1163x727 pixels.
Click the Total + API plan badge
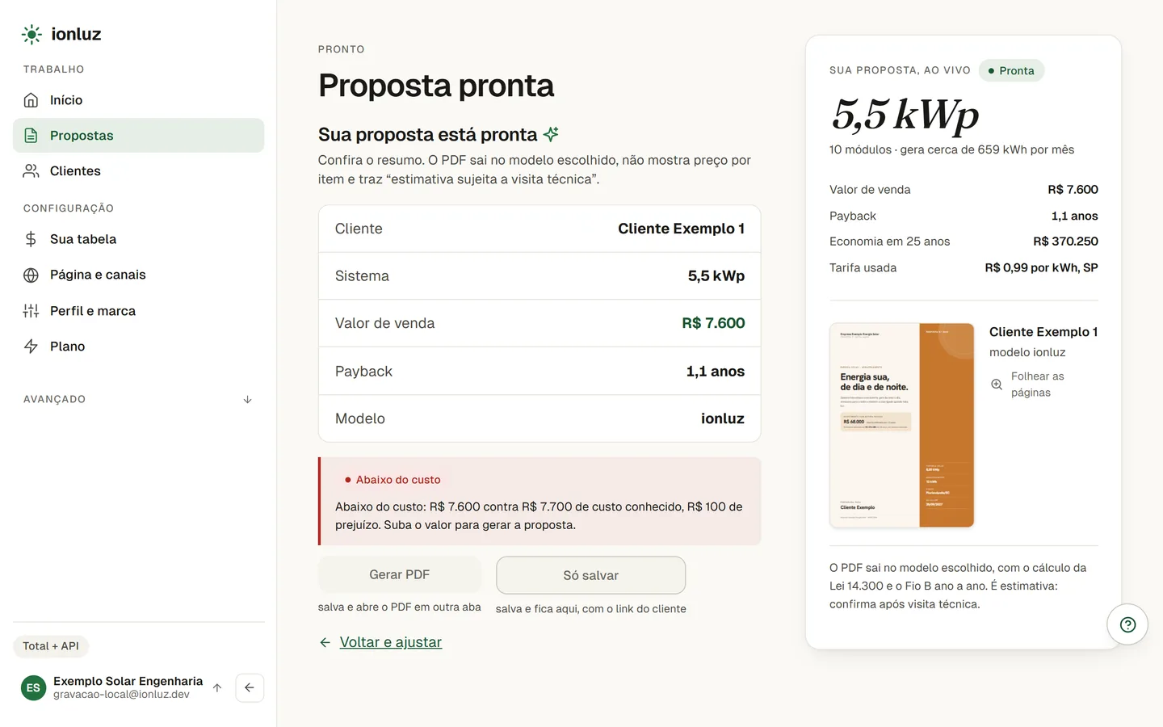51,646
